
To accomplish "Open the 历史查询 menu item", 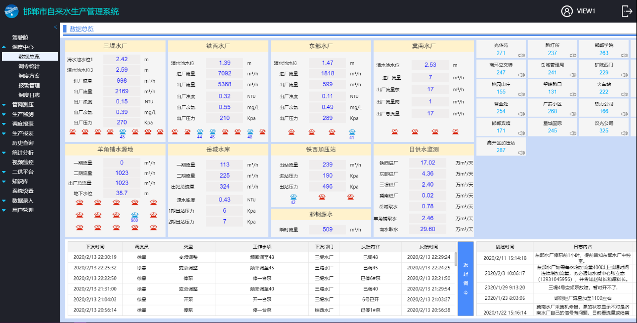I will pyautogui.click(x=23, y=143).
